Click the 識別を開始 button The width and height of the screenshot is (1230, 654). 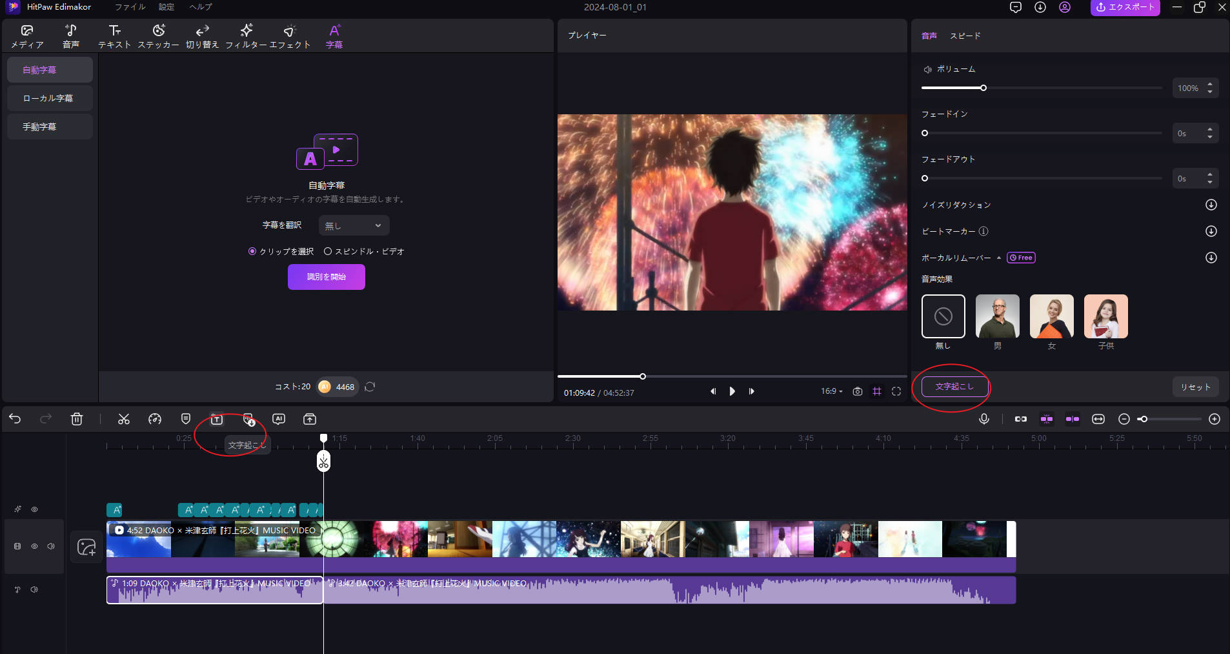tap(327, 277)
